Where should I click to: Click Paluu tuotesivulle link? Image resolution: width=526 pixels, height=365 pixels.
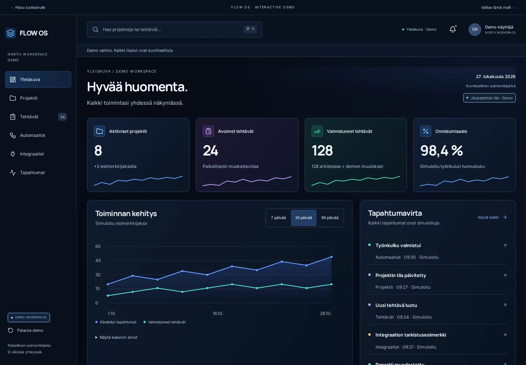coord(28,8)
